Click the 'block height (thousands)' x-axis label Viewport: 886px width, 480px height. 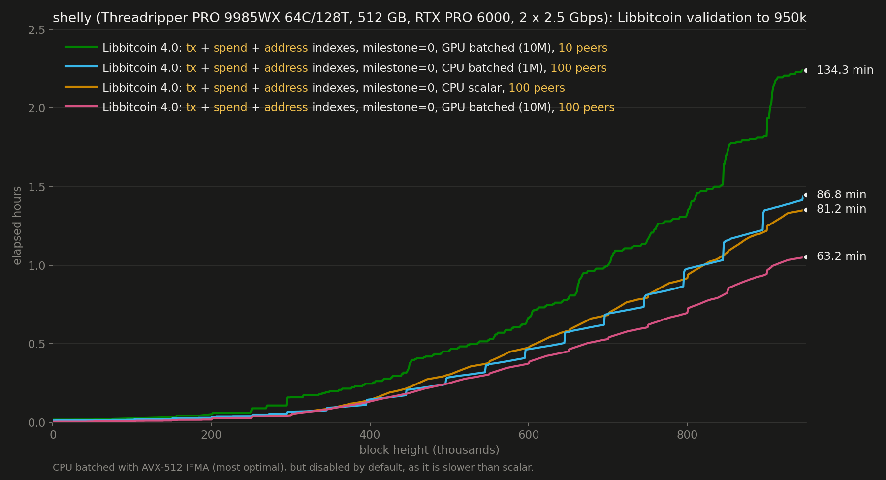(429, 450)
